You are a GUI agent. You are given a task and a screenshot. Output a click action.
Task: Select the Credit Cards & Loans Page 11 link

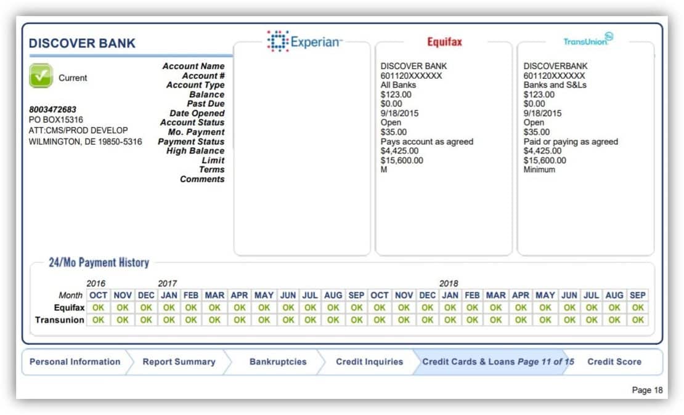coord(497,362)
